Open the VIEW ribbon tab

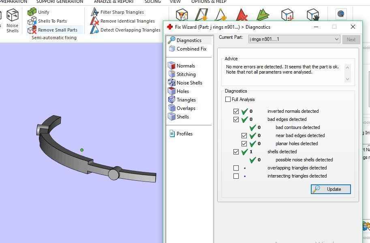pos(175,2)
